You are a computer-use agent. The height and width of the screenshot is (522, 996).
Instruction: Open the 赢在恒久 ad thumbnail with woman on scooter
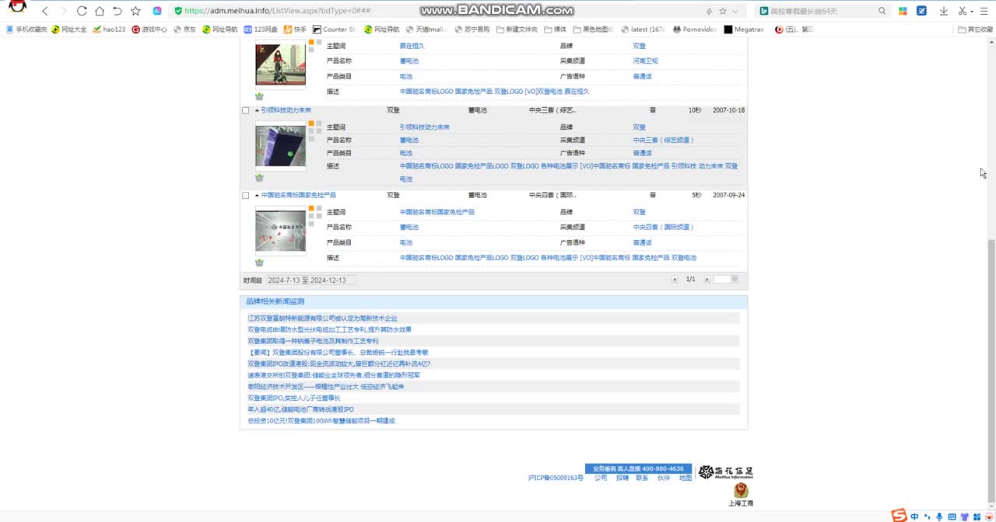click(280, 64)
